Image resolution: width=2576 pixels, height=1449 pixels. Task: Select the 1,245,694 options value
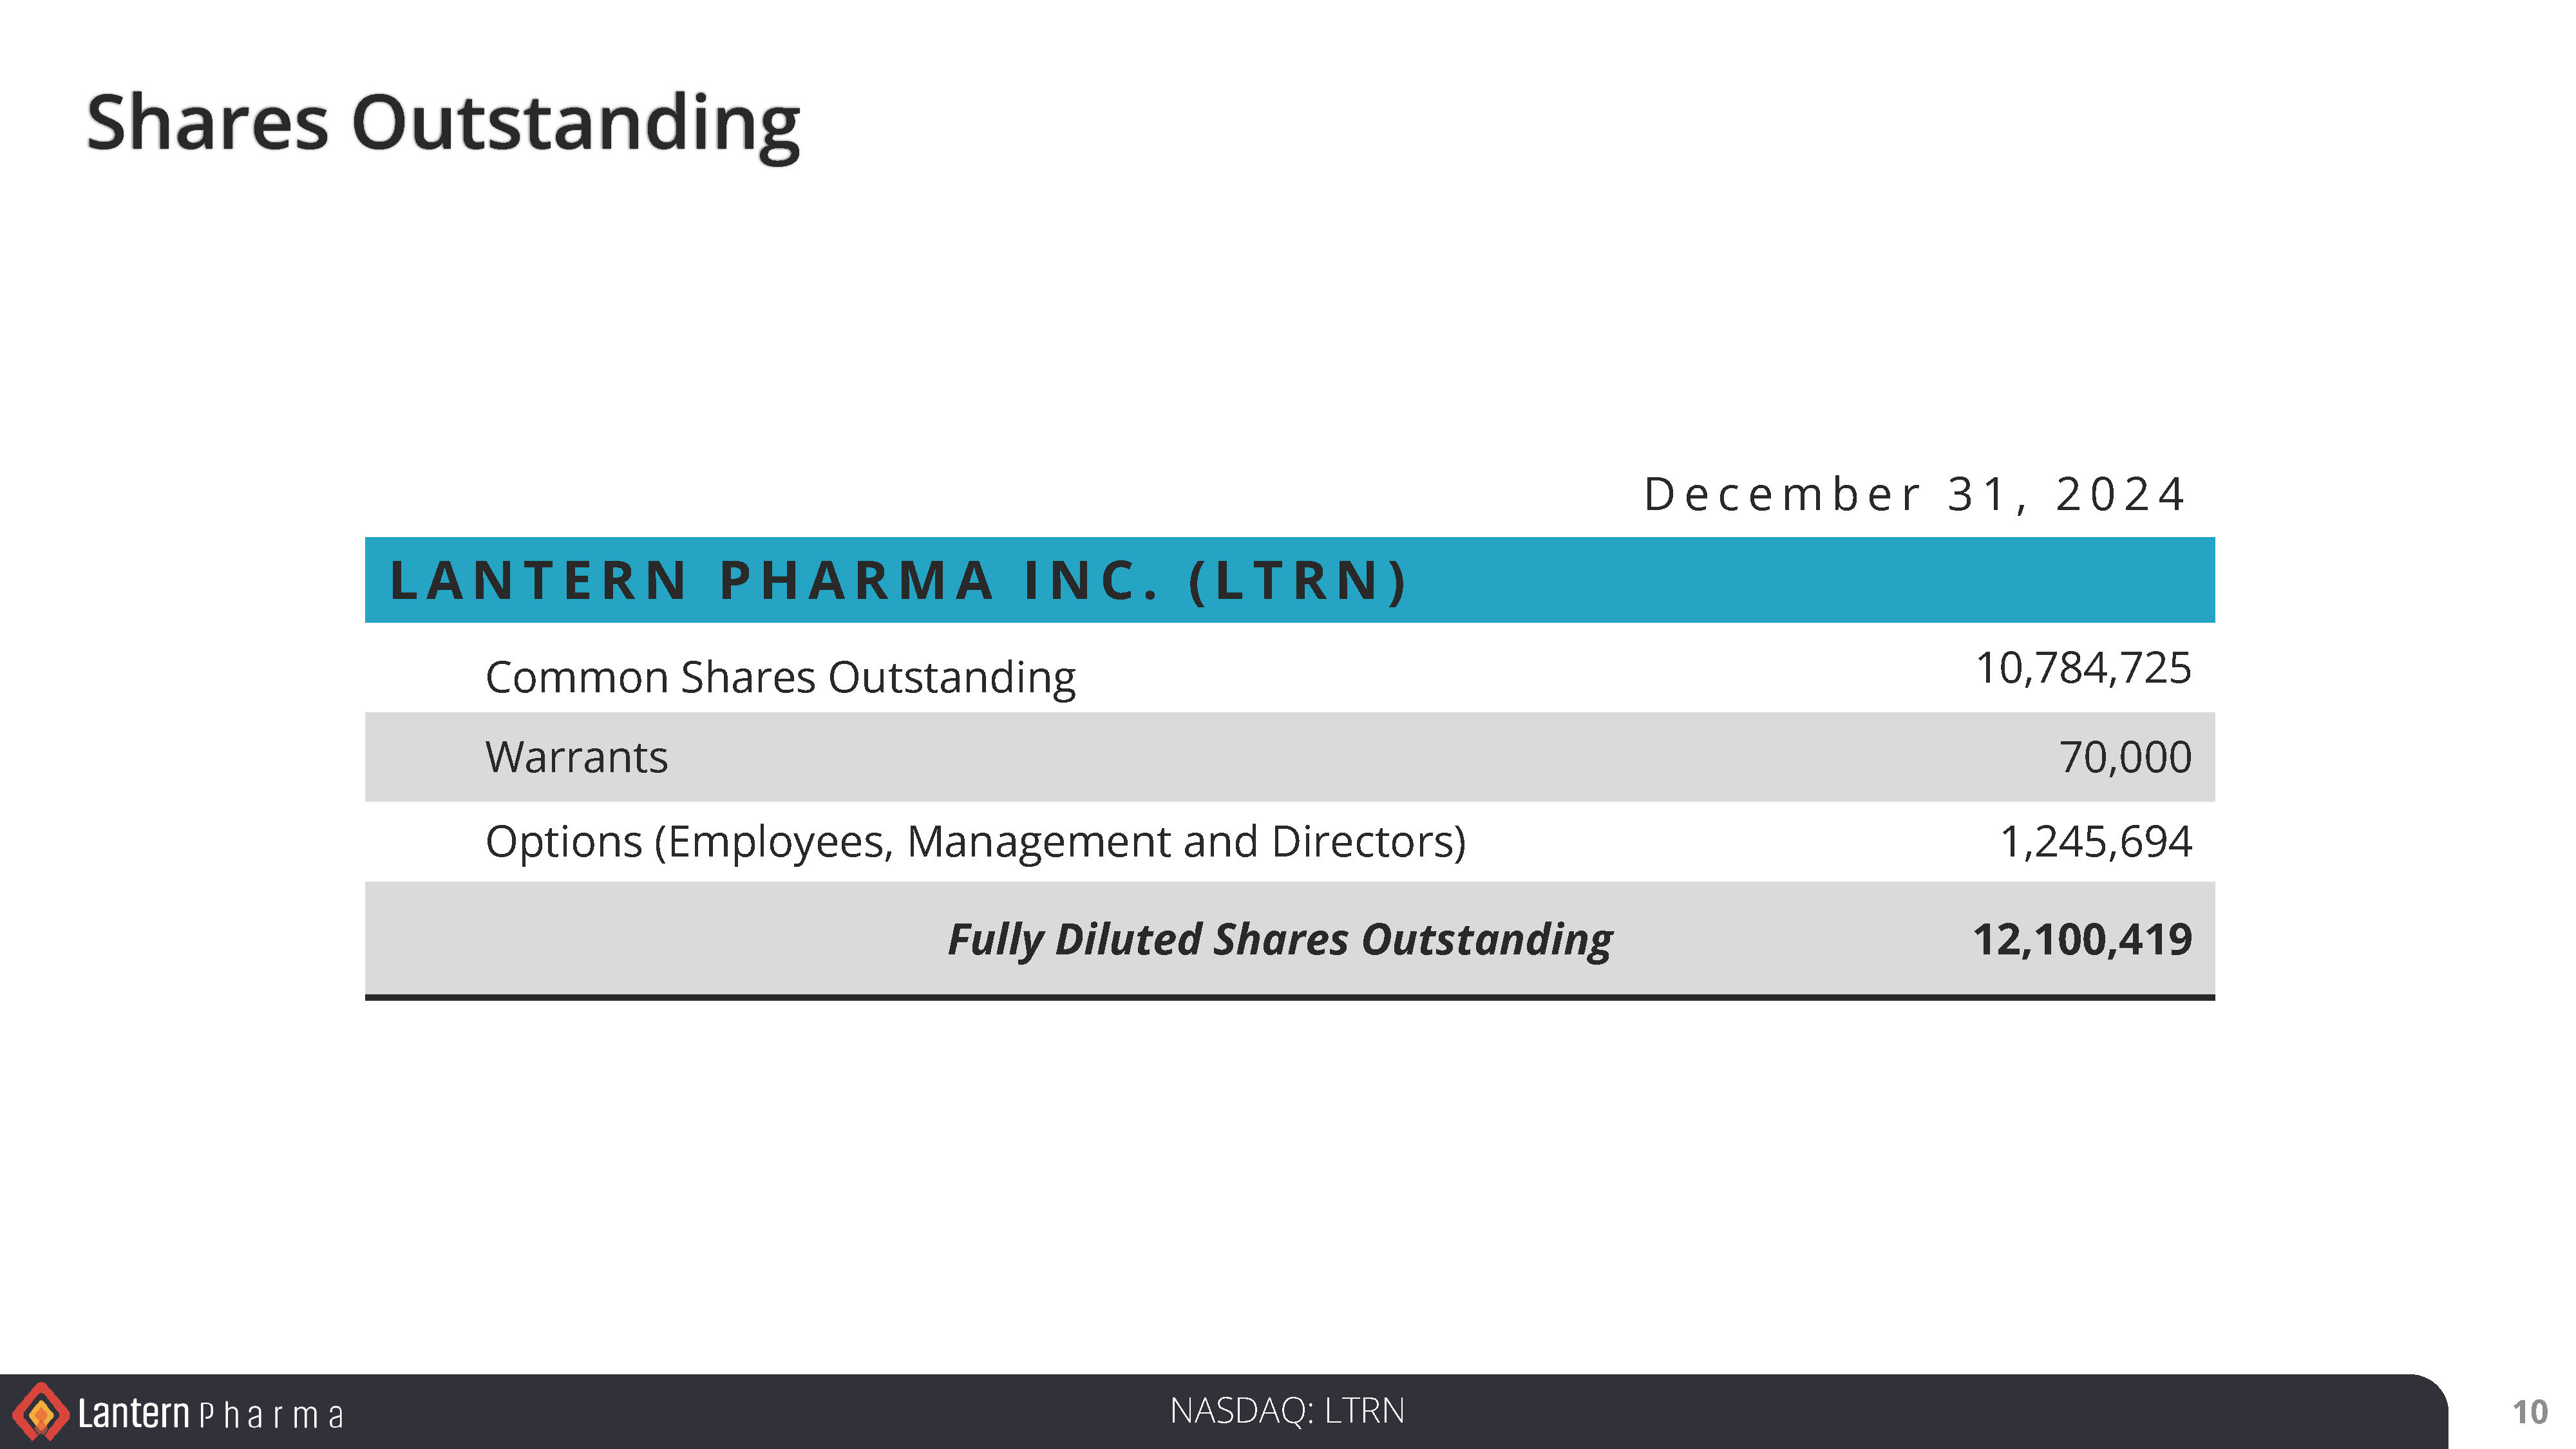2095,841
